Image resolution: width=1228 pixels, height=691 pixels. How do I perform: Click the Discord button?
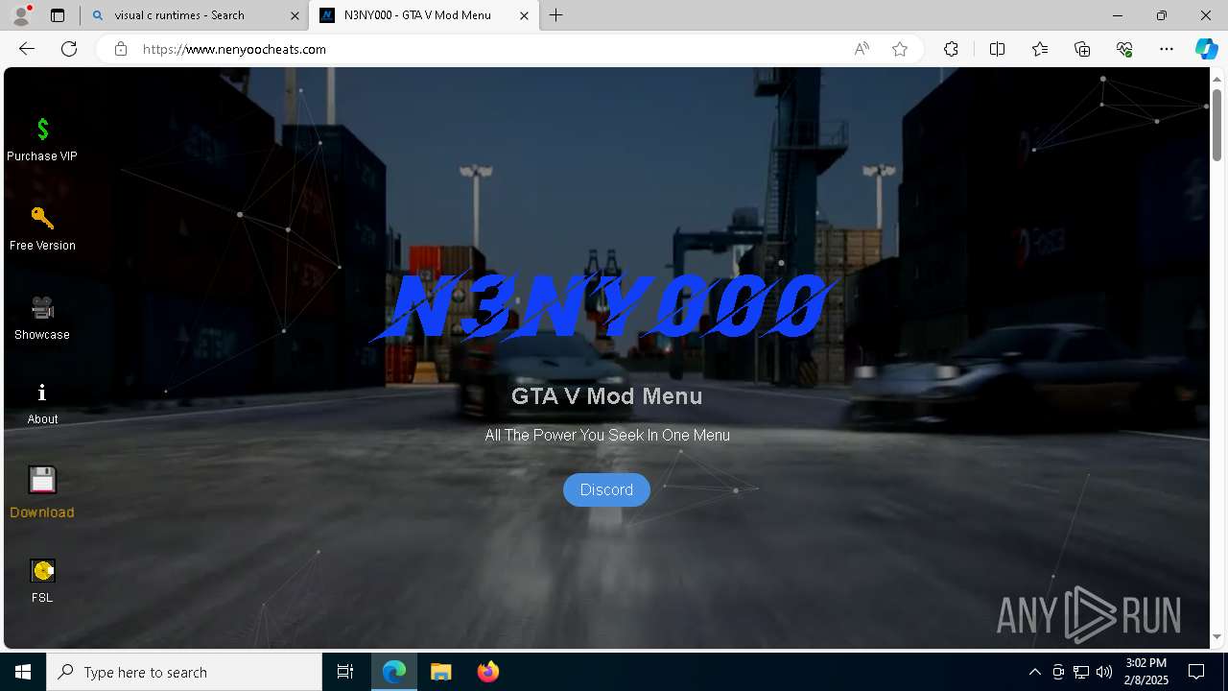606,489
